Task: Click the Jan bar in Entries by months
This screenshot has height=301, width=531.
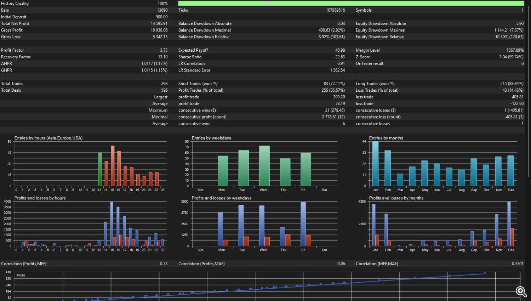Action: (x=375, y=164)
